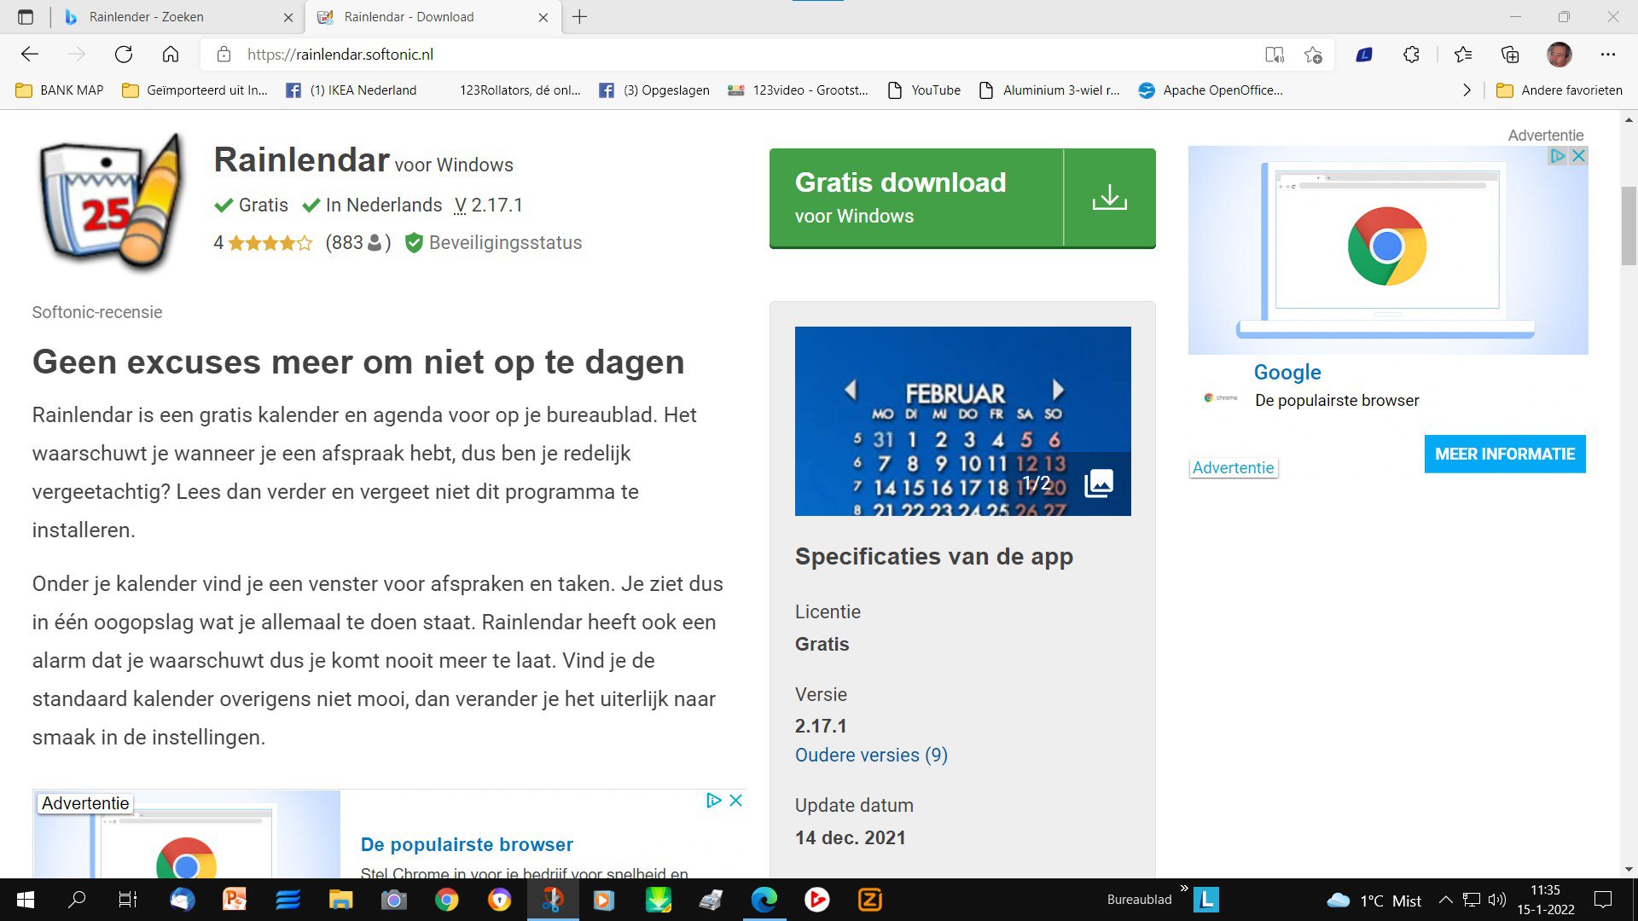Open a new browser tab

tap(580, 17)
